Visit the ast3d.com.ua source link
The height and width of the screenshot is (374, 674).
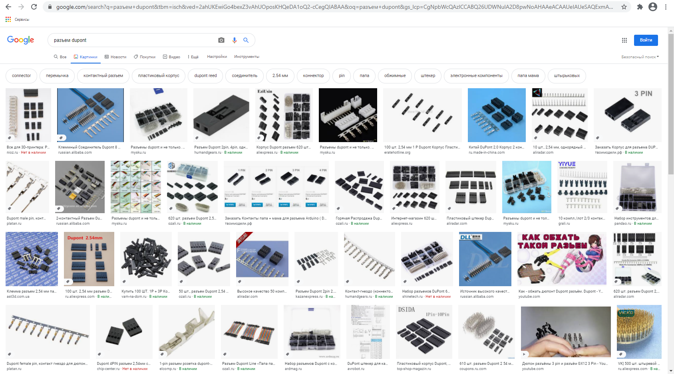click(x=18, y=297)
